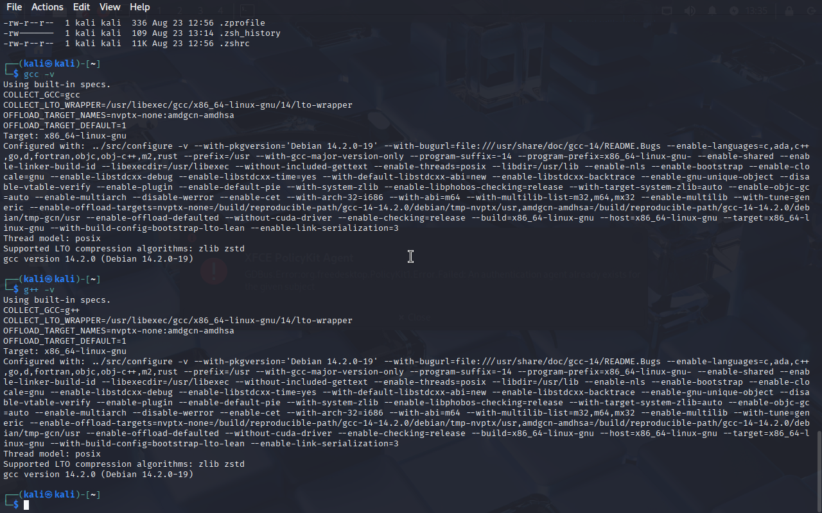Click the faint 13:35 clock

[x=756, y=11]
